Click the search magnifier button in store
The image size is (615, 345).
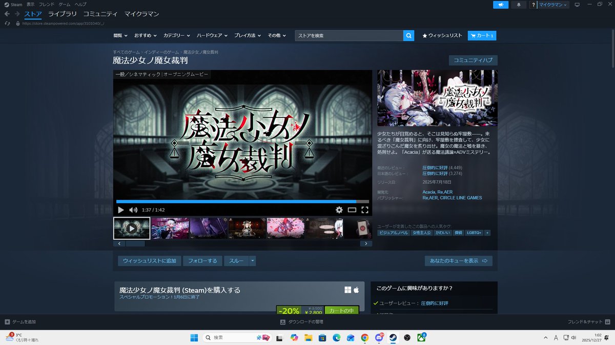408,36
